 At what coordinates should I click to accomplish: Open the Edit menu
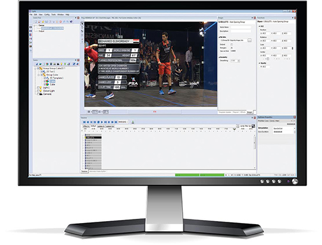pos(36,15)
